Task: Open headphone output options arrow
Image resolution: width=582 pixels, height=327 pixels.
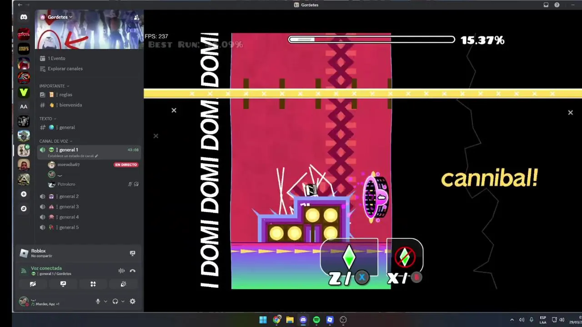Action: pyautogui.click(x=123, y=301)
